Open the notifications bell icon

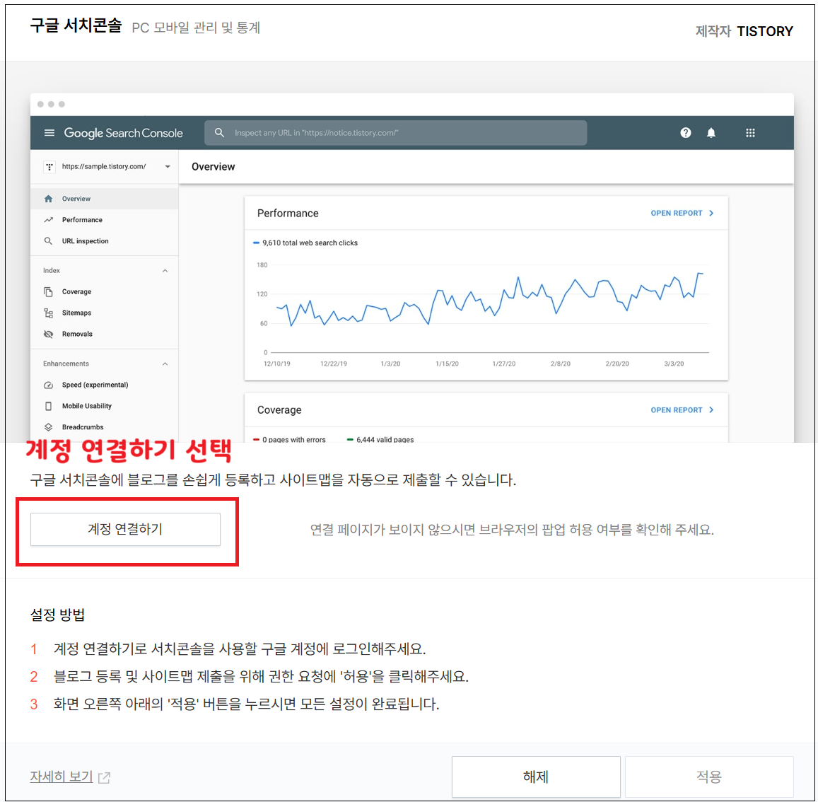(x=711, y=132)
